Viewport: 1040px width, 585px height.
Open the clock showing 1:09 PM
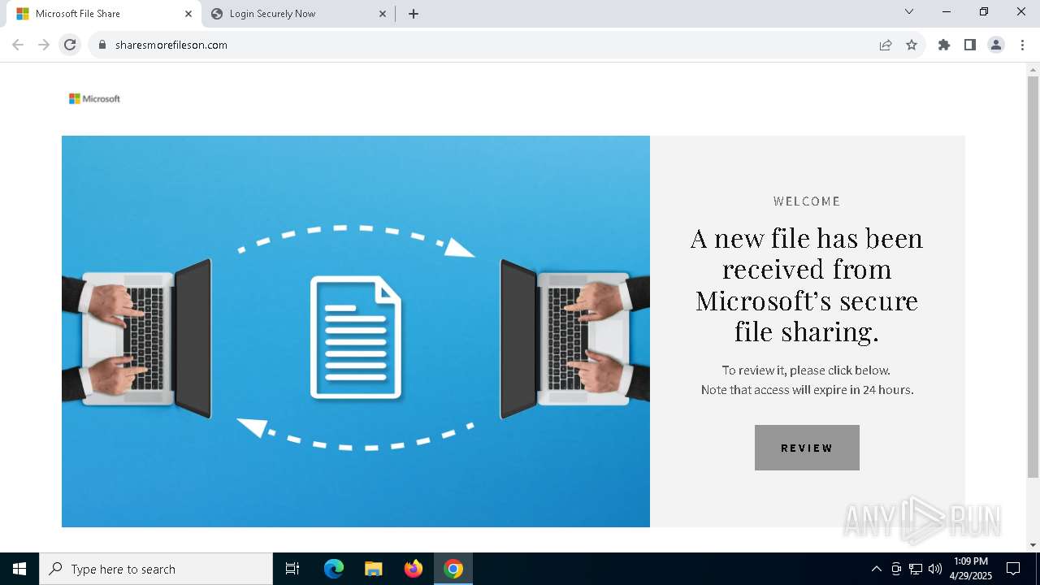click(972, 569)
